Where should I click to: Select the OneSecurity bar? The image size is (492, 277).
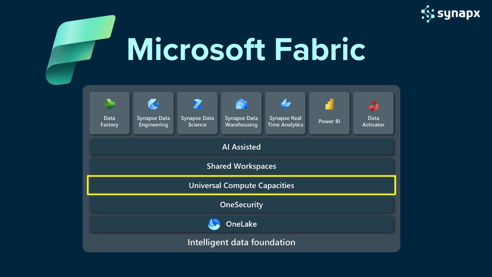pos(241,205)
